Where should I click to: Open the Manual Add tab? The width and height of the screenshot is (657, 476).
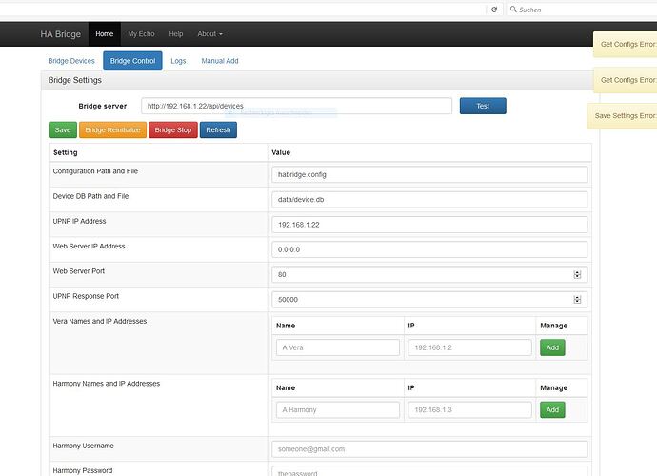pos(220,61)
